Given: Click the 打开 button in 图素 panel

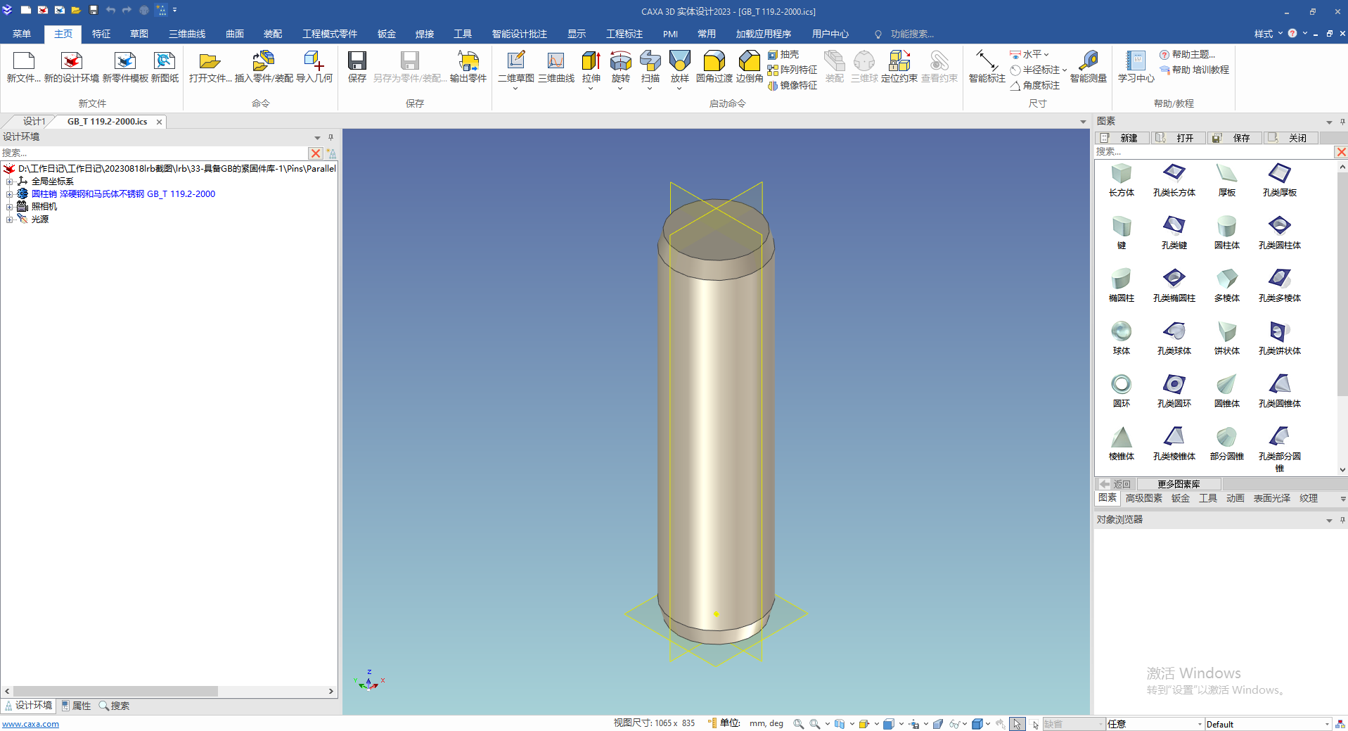Looking at the screenshot, I should (1178, 138).
